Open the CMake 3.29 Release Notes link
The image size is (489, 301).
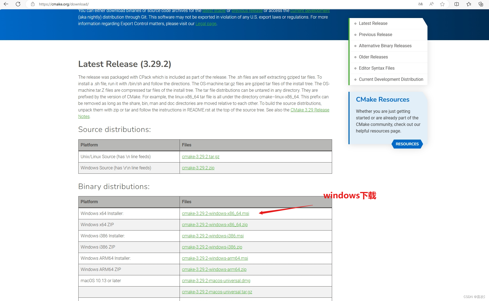pyautogui.click(x=310, y=110)
